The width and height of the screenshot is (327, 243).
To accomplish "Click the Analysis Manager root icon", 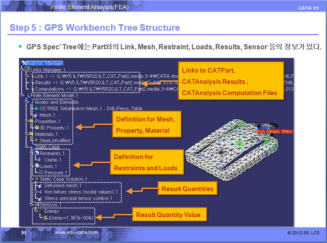I will 23,64.
